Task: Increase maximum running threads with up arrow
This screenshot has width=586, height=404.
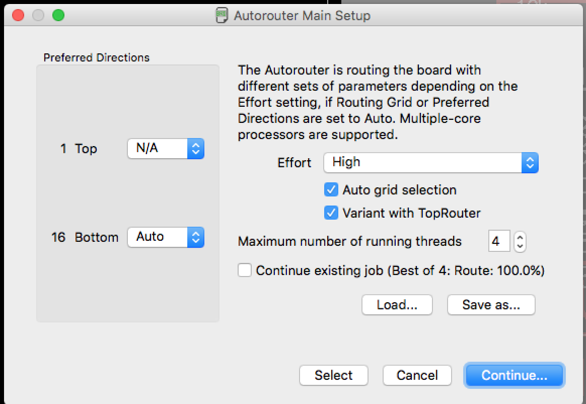Action: [520, 237]
